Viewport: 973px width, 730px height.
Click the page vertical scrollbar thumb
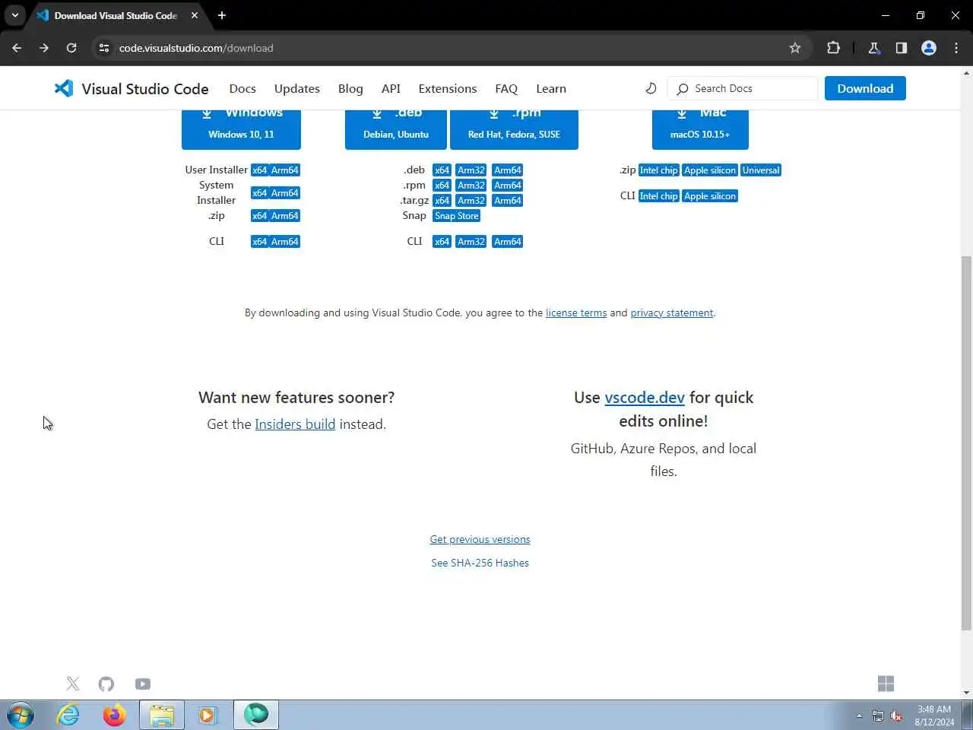click(966, 443)
